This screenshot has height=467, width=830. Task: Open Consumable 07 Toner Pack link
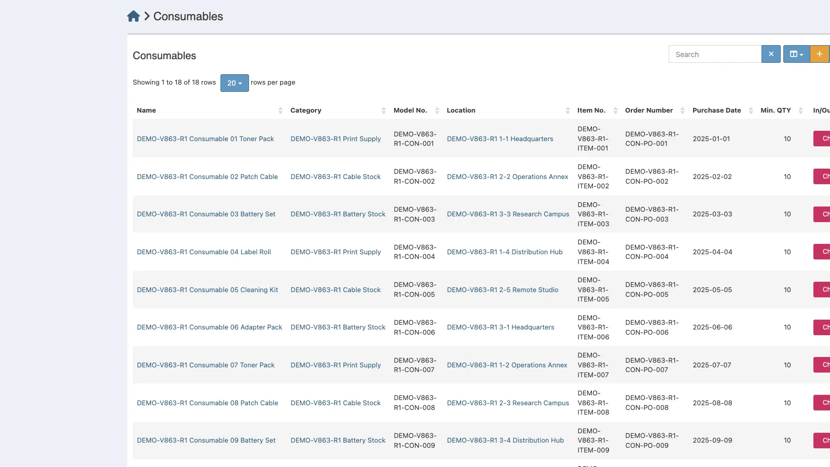[206, 365]
